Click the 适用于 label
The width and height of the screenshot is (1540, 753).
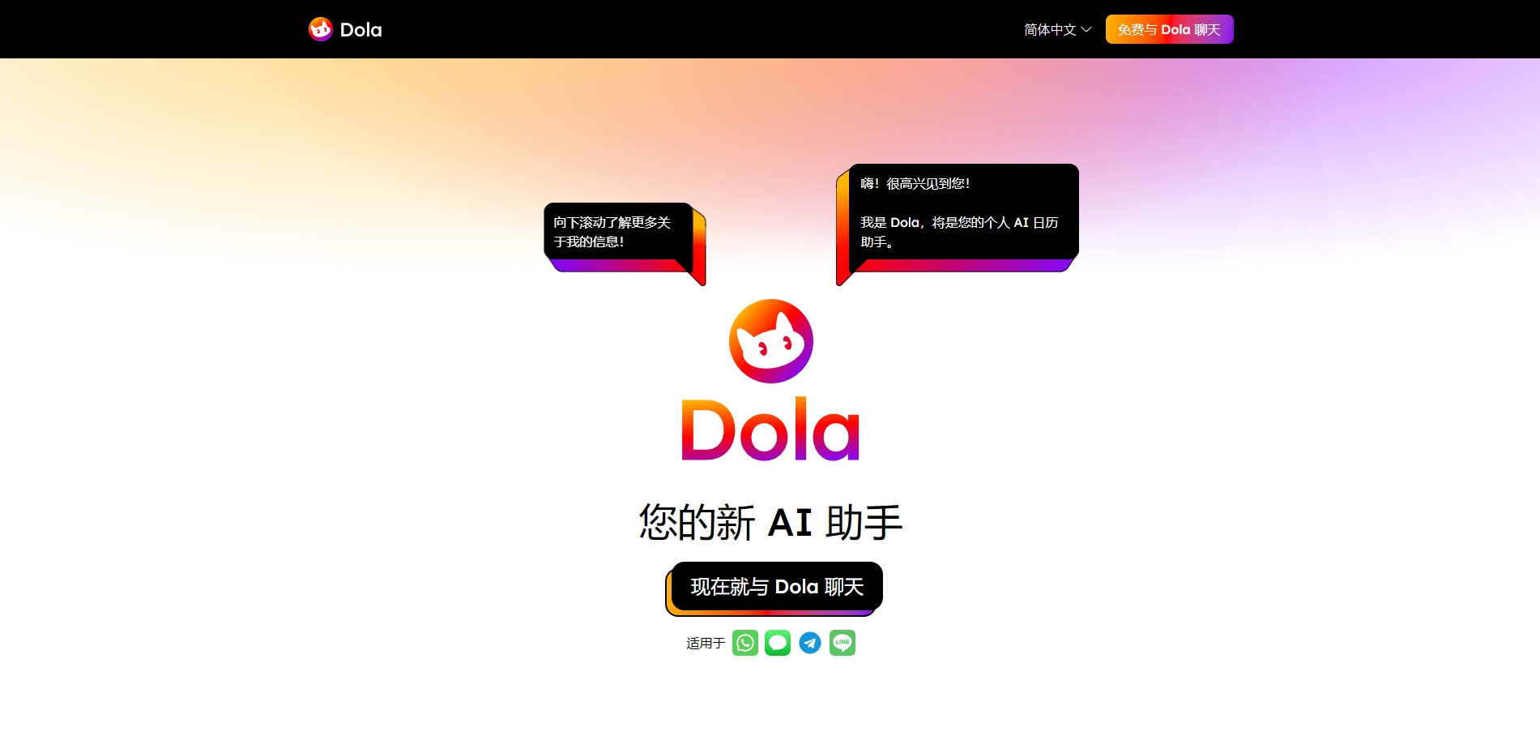pos(706,644)
